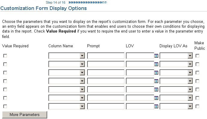Open LOV picker icon in sixth row
The image size is (207, 119).
click(x=156, y=98)
